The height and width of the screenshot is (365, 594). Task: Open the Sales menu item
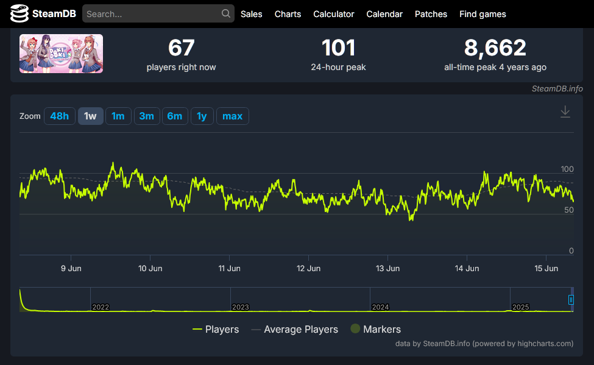(x=251, y=14)
